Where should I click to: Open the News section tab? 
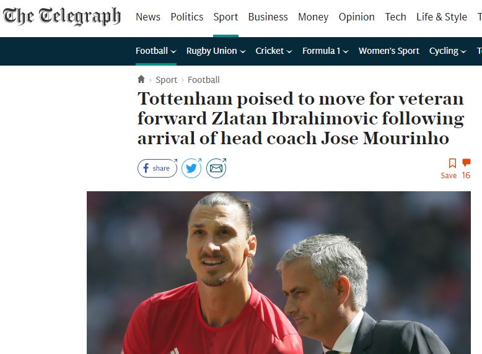coord(148,17)
